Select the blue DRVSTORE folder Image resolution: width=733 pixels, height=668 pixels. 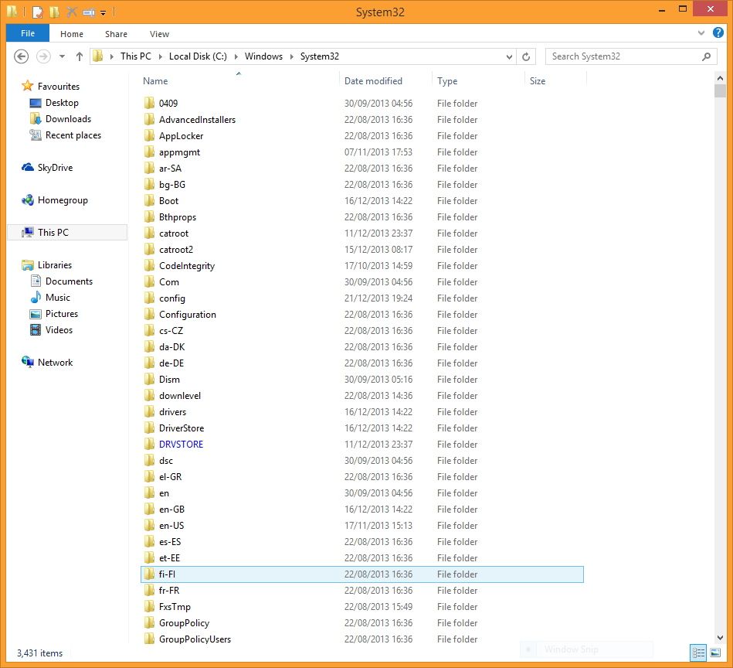(181, 445)
